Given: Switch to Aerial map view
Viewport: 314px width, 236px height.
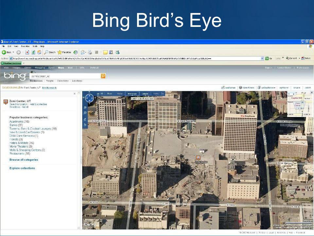Looking at the screenshot, I should point(120,94).
